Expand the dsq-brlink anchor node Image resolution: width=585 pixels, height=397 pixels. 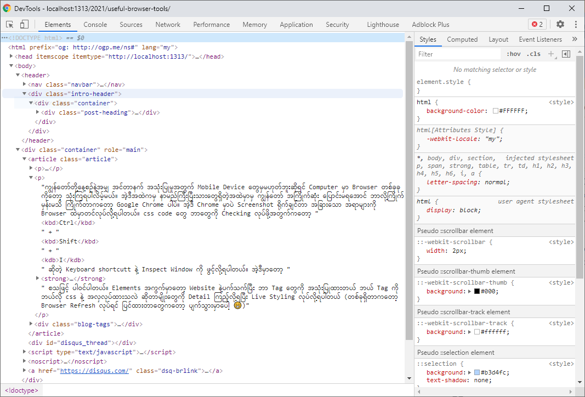[24, 371]
